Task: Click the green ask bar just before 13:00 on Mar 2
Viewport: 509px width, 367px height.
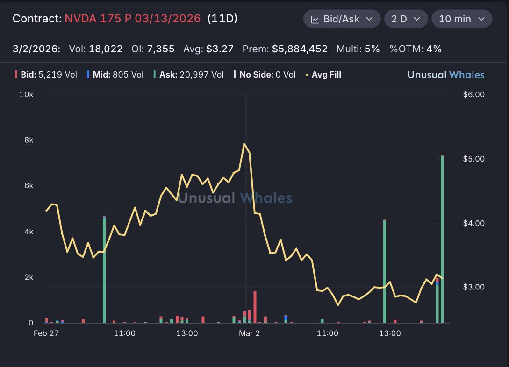Action: click(385, 271)
